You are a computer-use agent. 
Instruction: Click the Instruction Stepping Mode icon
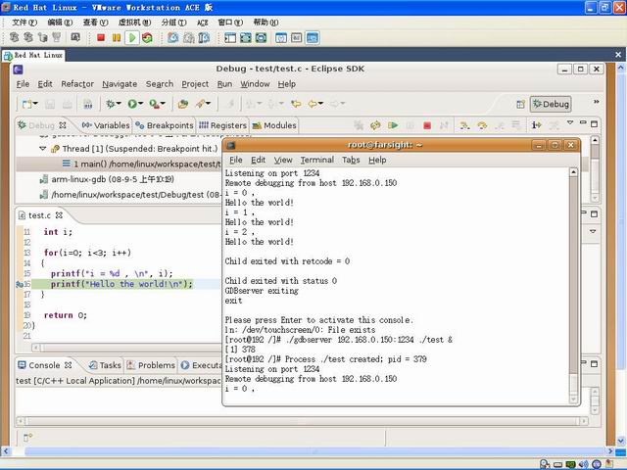pos(536,125)
